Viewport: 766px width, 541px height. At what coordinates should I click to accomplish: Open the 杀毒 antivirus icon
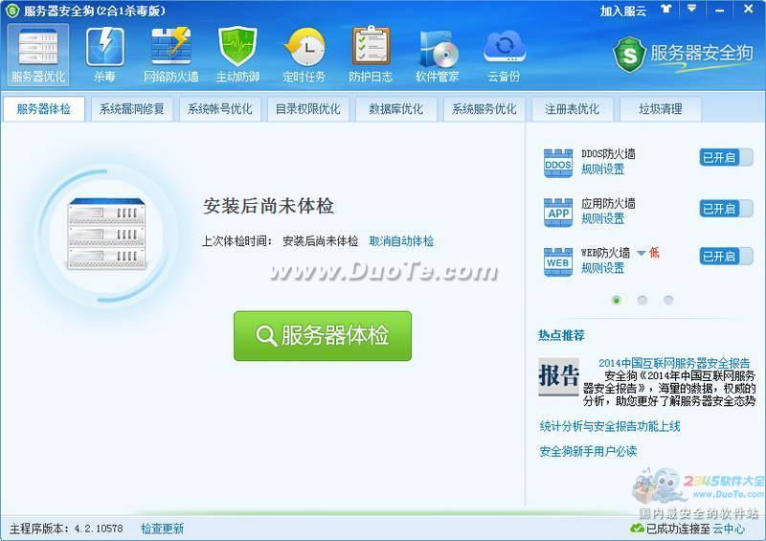coord(104,55)
